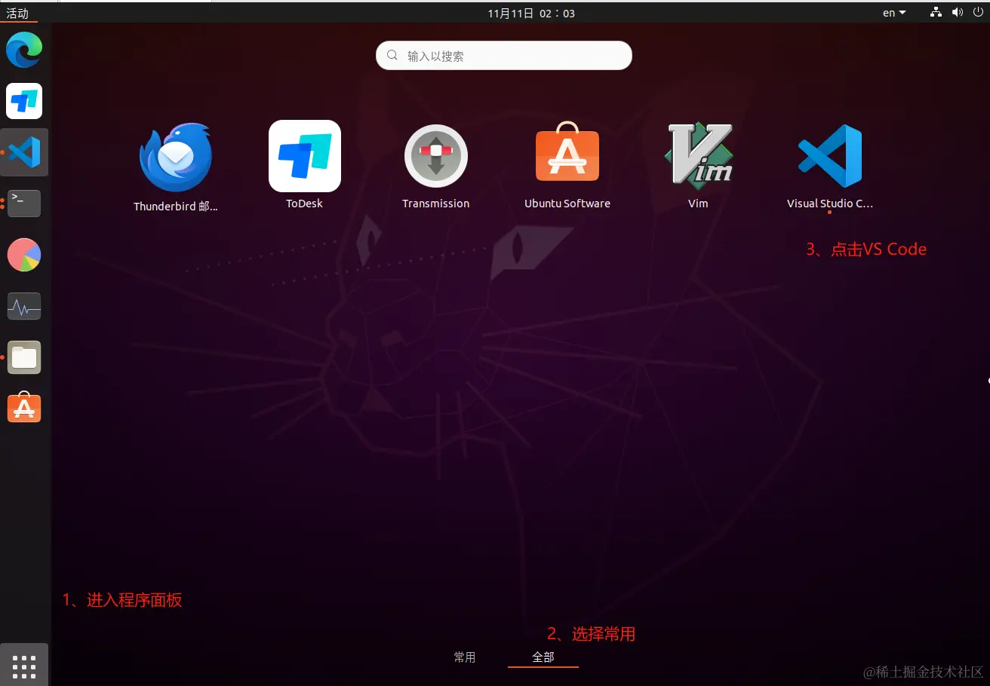Click the 'Vim' label text
The height and width of the screenshot is (686, 990).
(698, 204)
